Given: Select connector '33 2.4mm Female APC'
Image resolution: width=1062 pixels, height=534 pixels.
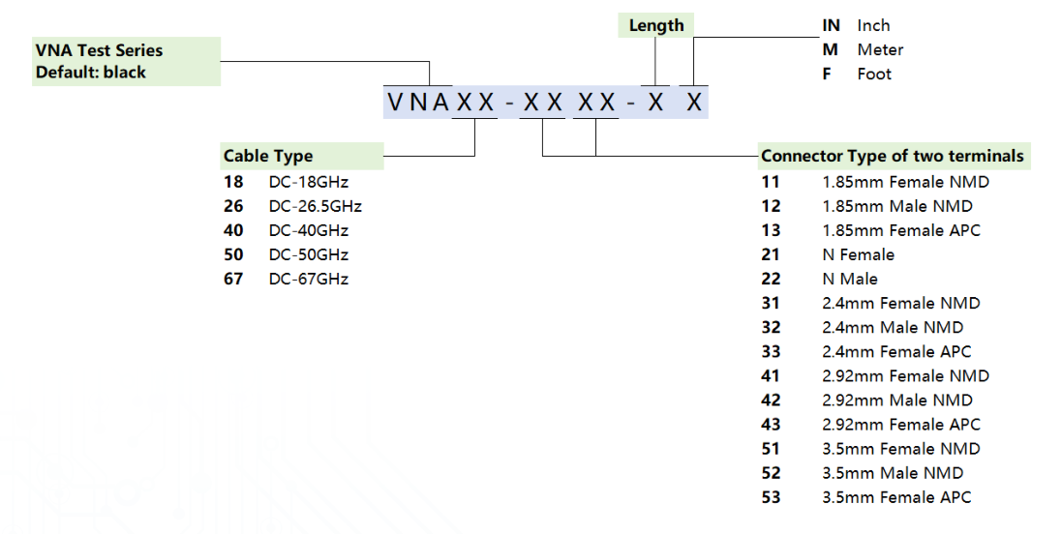Looking at the screenshot, I should [x=866, y=352].
